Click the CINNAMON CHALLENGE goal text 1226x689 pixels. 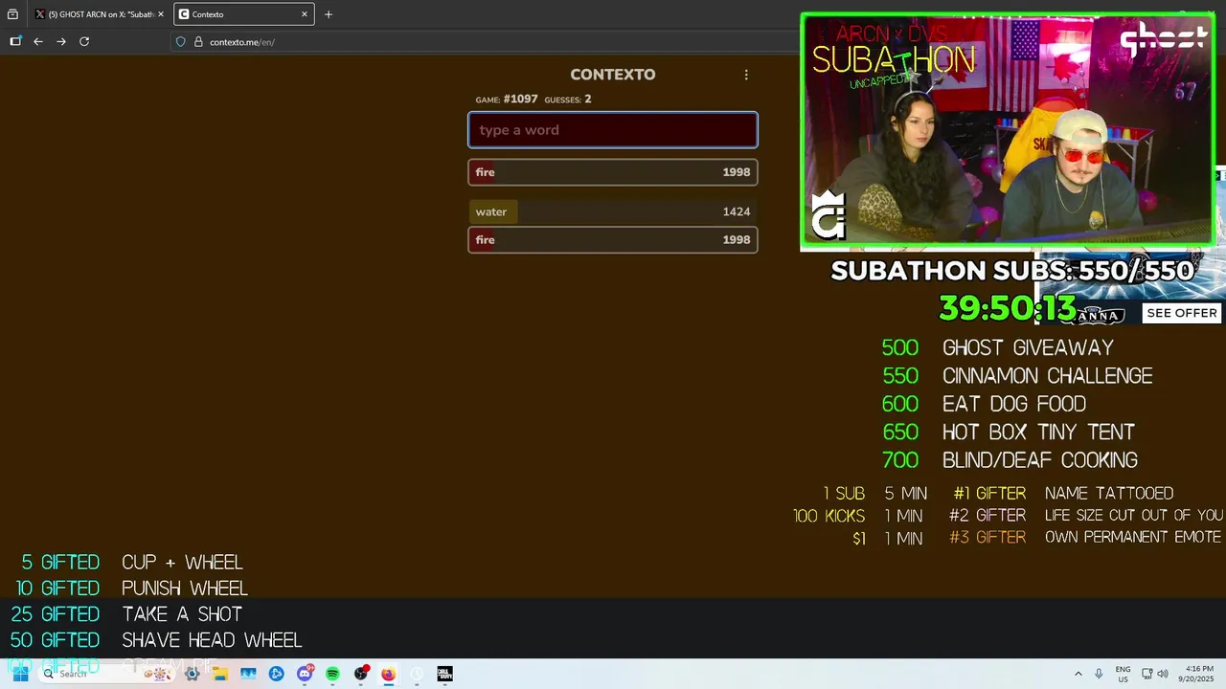pyautogui.click(x=1047, y=376)
